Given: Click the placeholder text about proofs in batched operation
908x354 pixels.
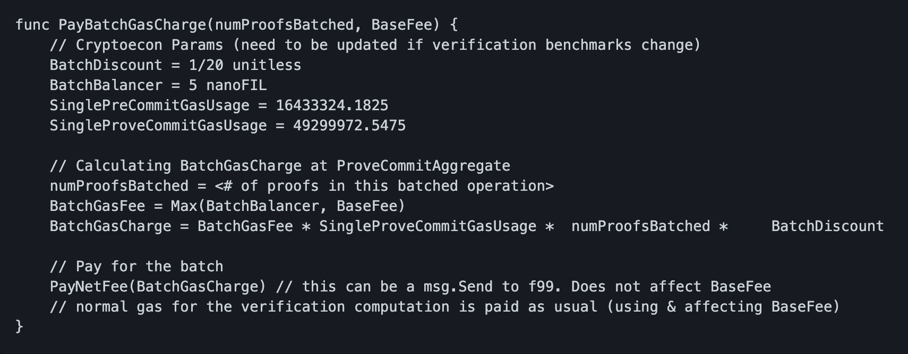Looking at the screenshot, I should [384, 186].
